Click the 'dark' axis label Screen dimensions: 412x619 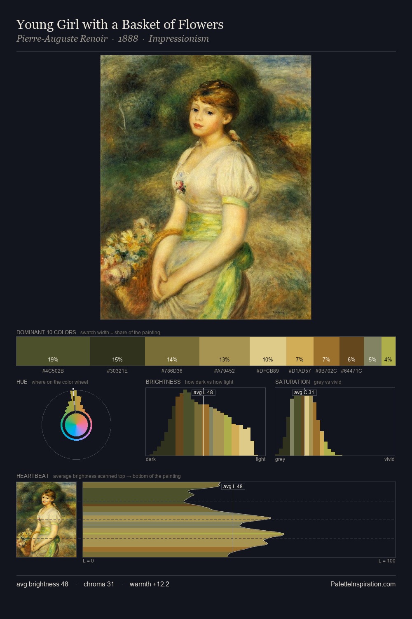click(151, 459)
